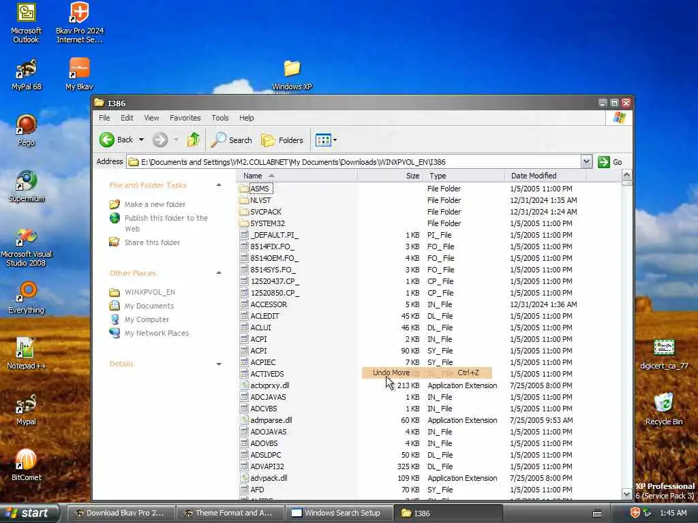
Task: Select the digicert_ca_77 certificate icon
Action: coord(664,354)
